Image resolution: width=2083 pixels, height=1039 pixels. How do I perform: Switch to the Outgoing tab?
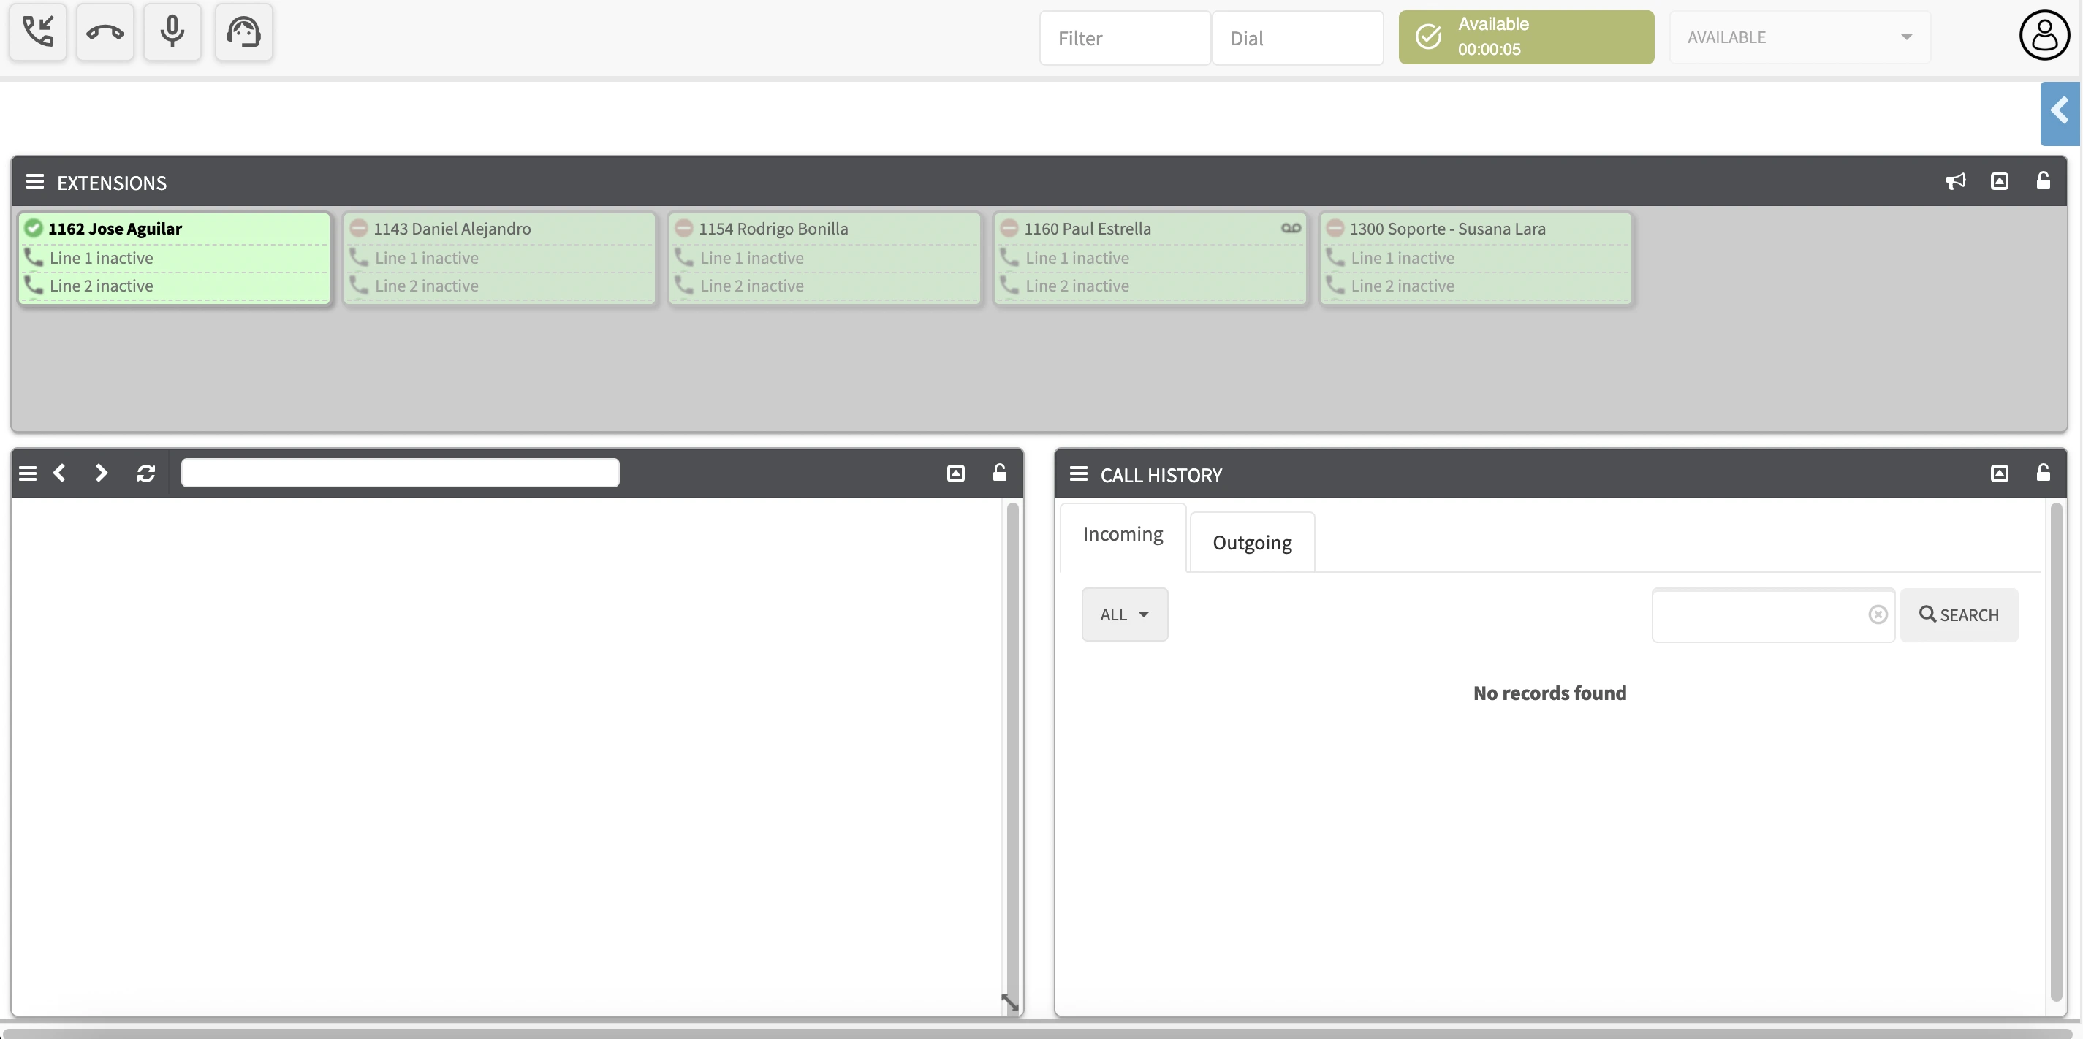tap(1252, 541)
